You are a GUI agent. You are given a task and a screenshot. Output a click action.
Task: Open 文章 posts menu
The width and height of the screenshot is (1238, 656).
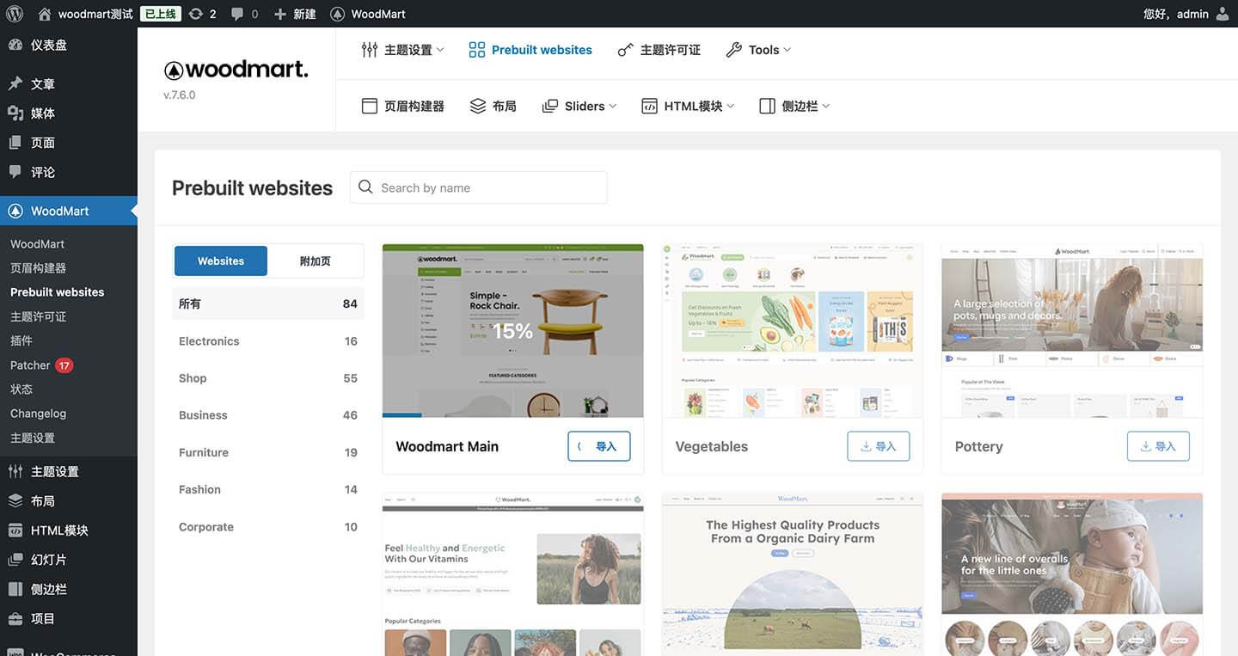pos(69,84)
